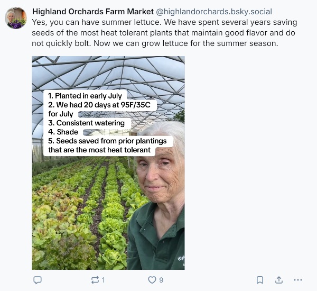Like the post with the heart icon
Screen dimensions: 317x291
[x=152, y=280]
